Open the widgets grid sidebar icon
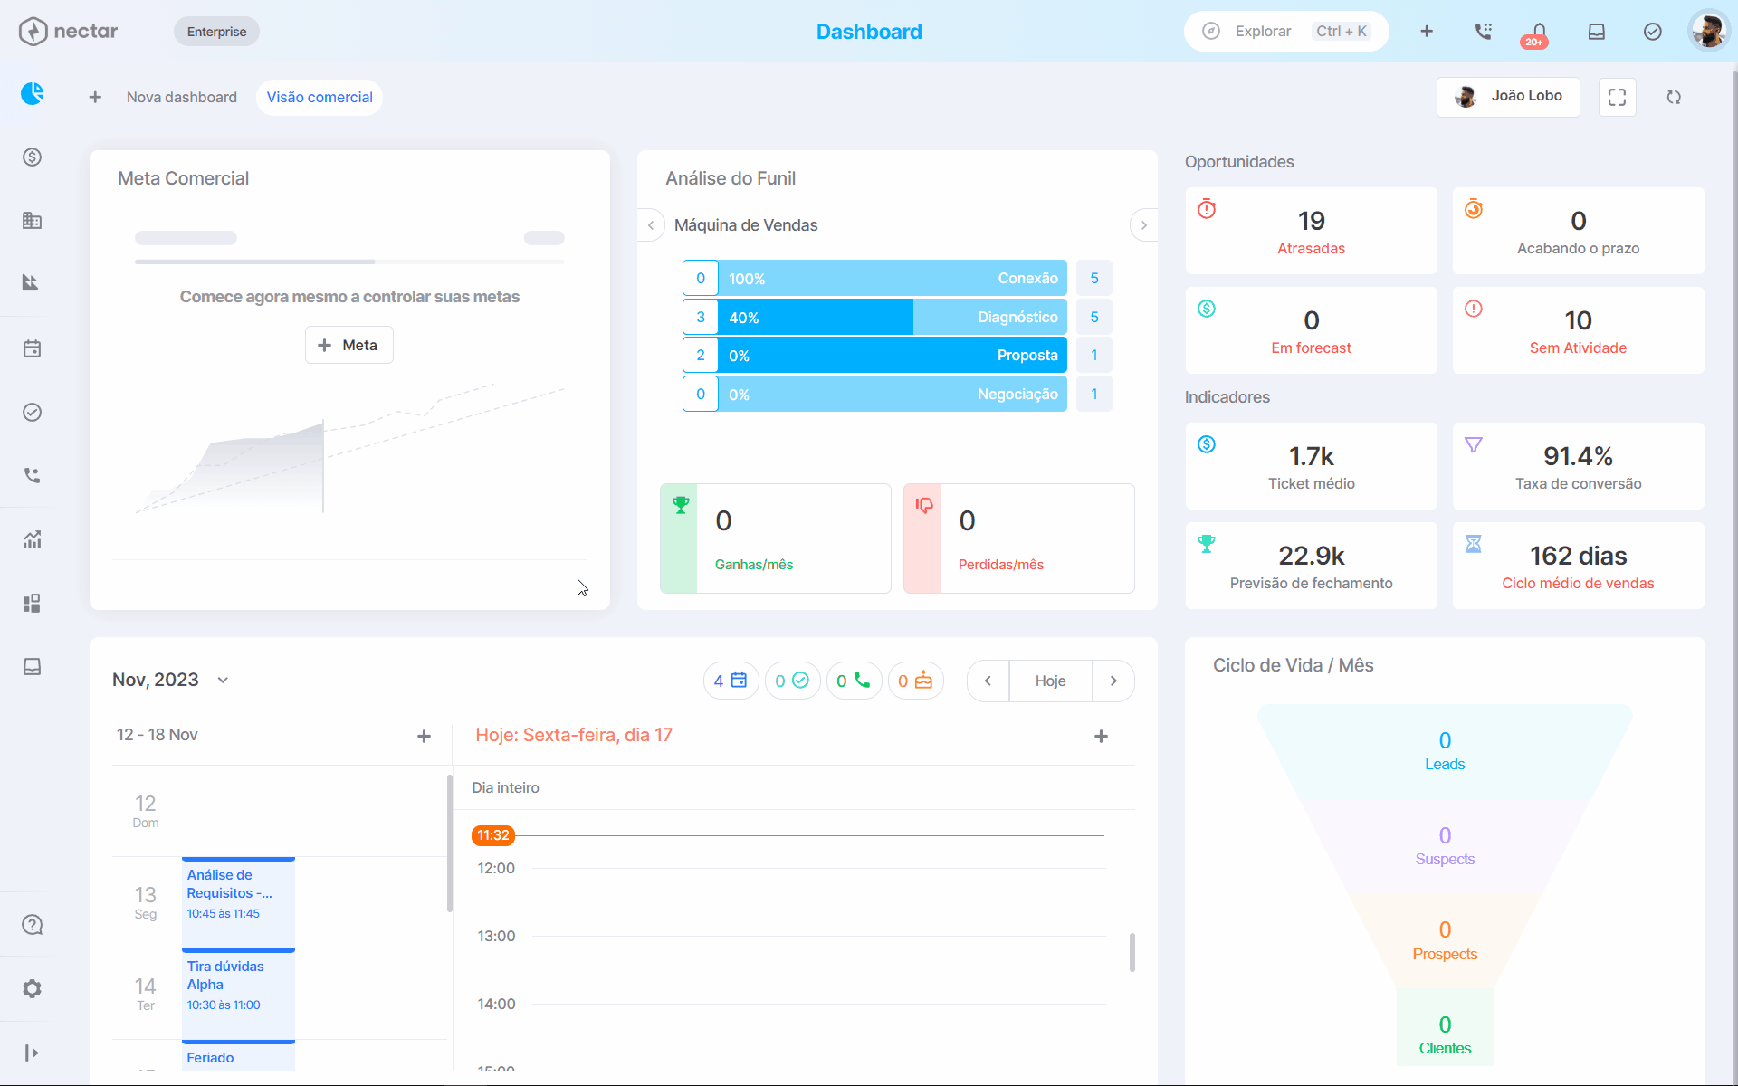Image resolution: width=1738 pixels, height=1086 pixels. pyautogui.click(x=33, y=604)
